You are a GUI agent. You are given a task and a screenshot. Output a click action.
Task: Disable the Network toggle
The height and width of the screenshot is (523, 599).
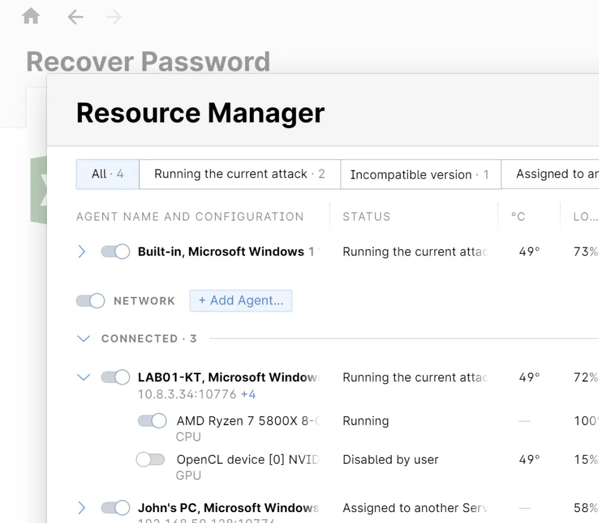click(x=90, y=301)
